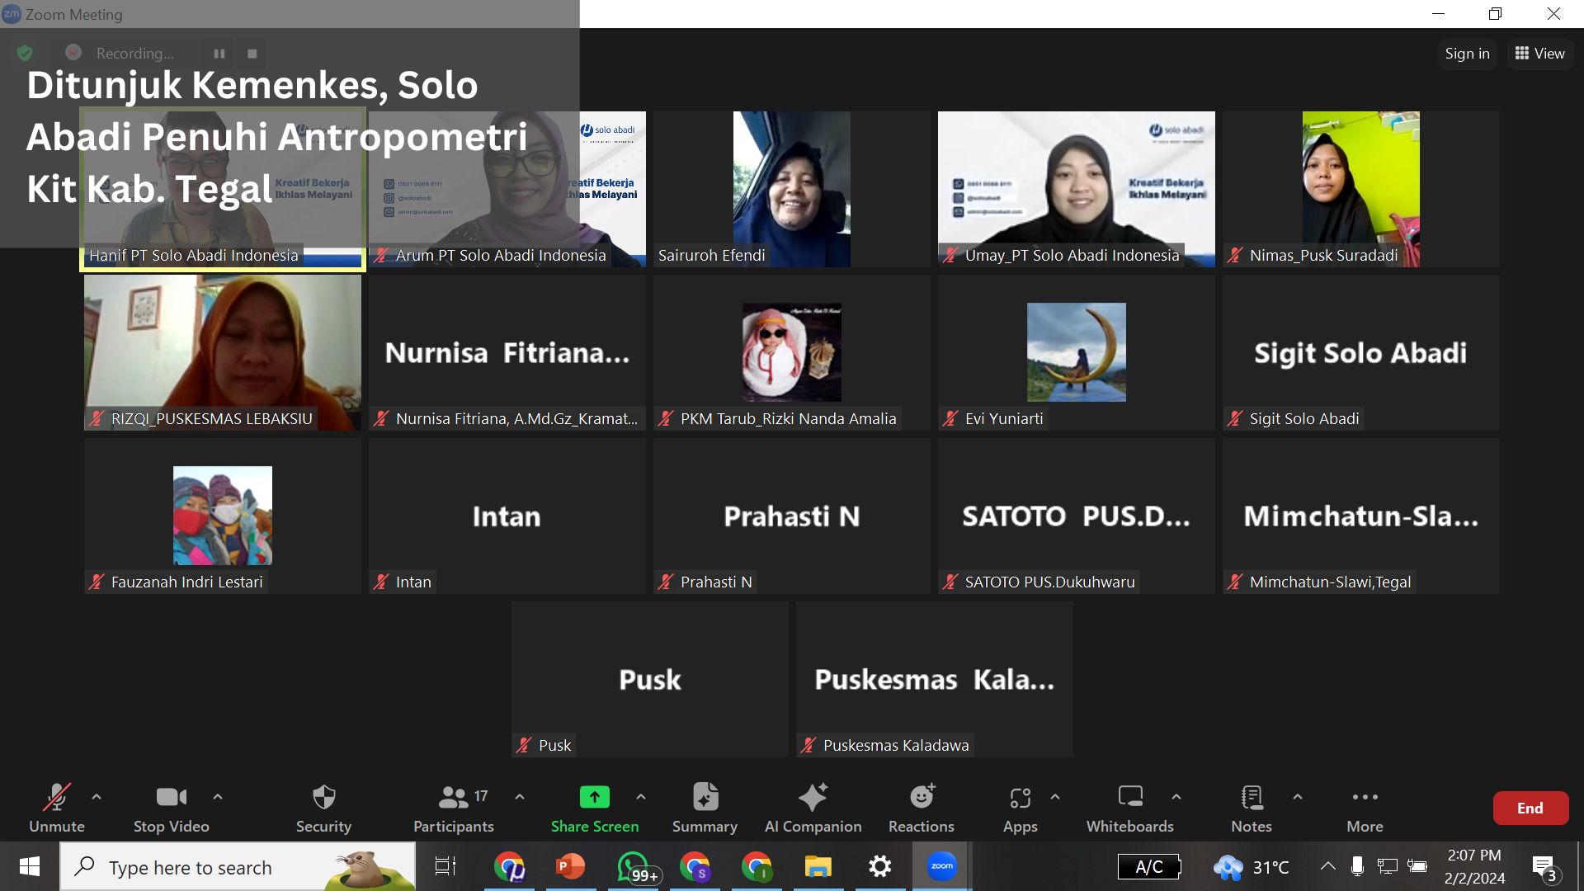Select the SATOTO PUS.Dukuhwaru tile
The image size is (1584, 891).
1077,516
